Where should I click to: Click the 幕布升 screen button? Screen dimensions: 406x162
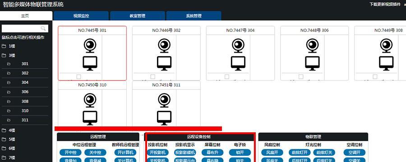[x=212, y=153]
